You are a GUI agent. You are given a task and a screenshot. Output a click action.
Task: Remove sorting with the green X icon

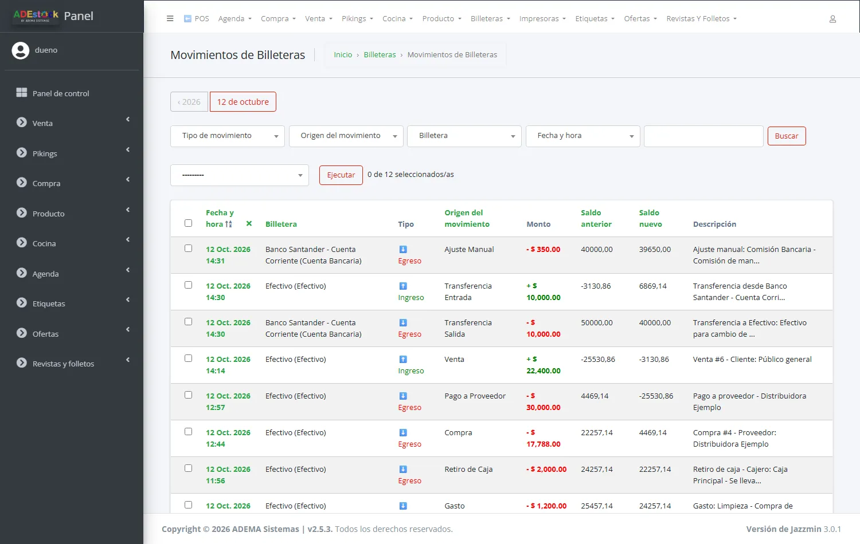(249, 224)
